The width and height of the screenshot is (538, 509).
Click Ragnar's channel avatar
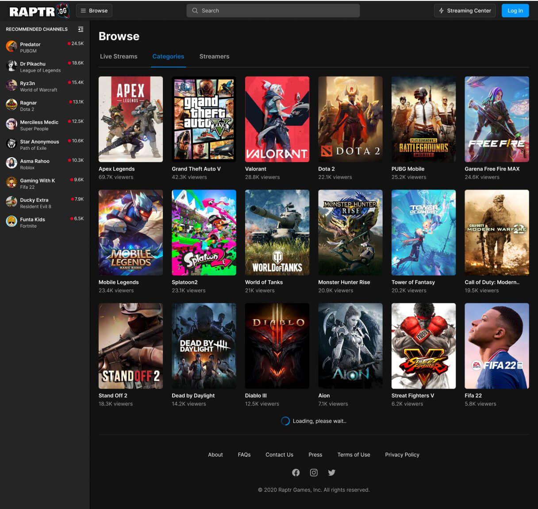pos(12,105)
